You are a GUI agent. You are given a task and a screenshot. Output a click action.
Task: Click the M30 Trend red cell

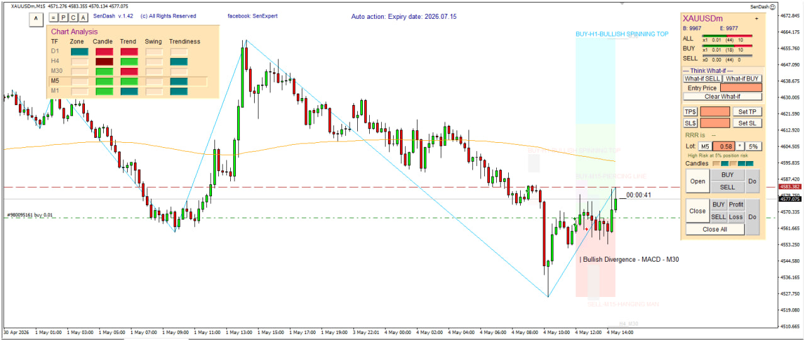(x=129, y=72)
